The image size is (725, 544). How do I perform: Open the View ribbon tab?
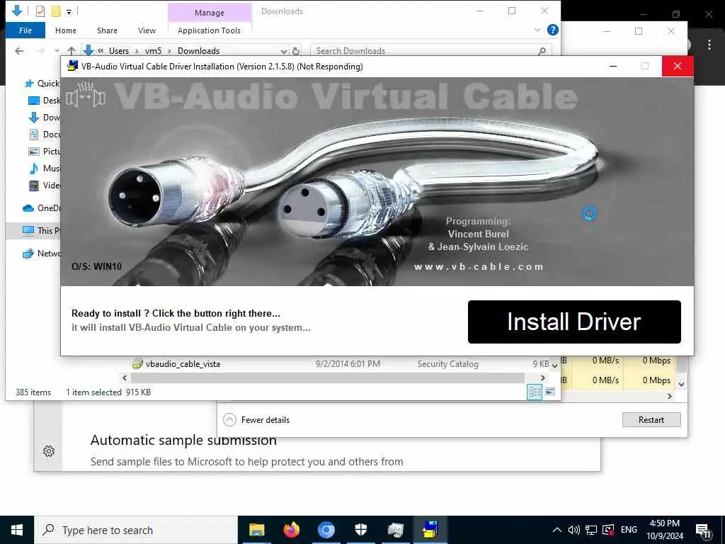point(147,30)
